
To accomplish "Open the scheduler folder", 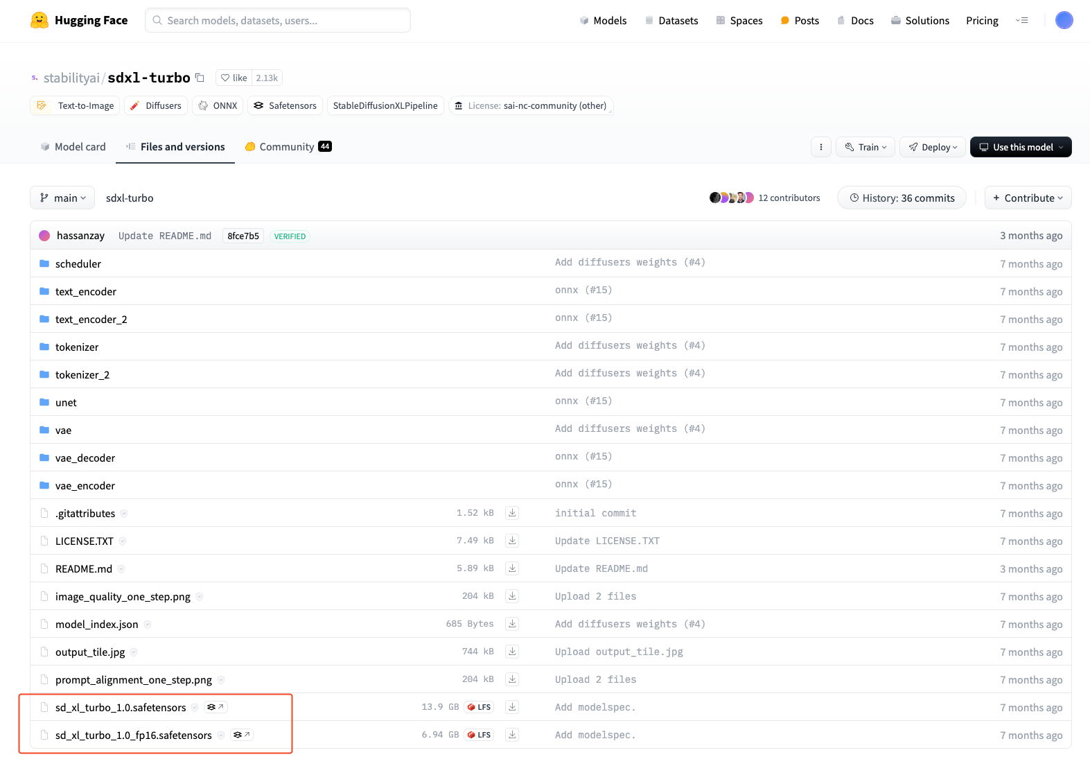I will point(78,263).
